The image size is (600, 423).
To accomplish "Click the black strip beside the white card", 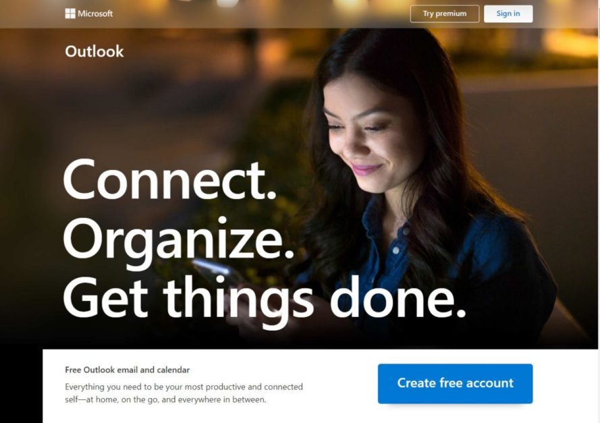I will click(x=21, y=385).
